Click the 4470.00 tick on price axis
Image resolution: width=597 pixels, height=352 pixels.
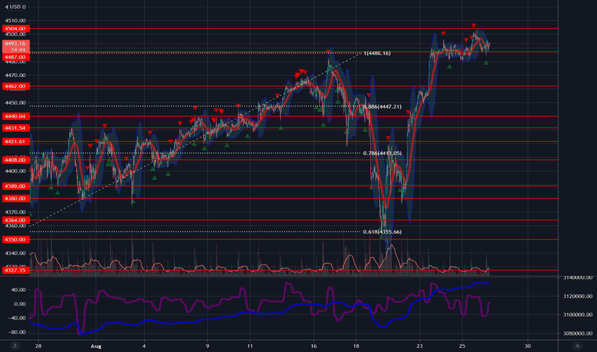point(15,75)
